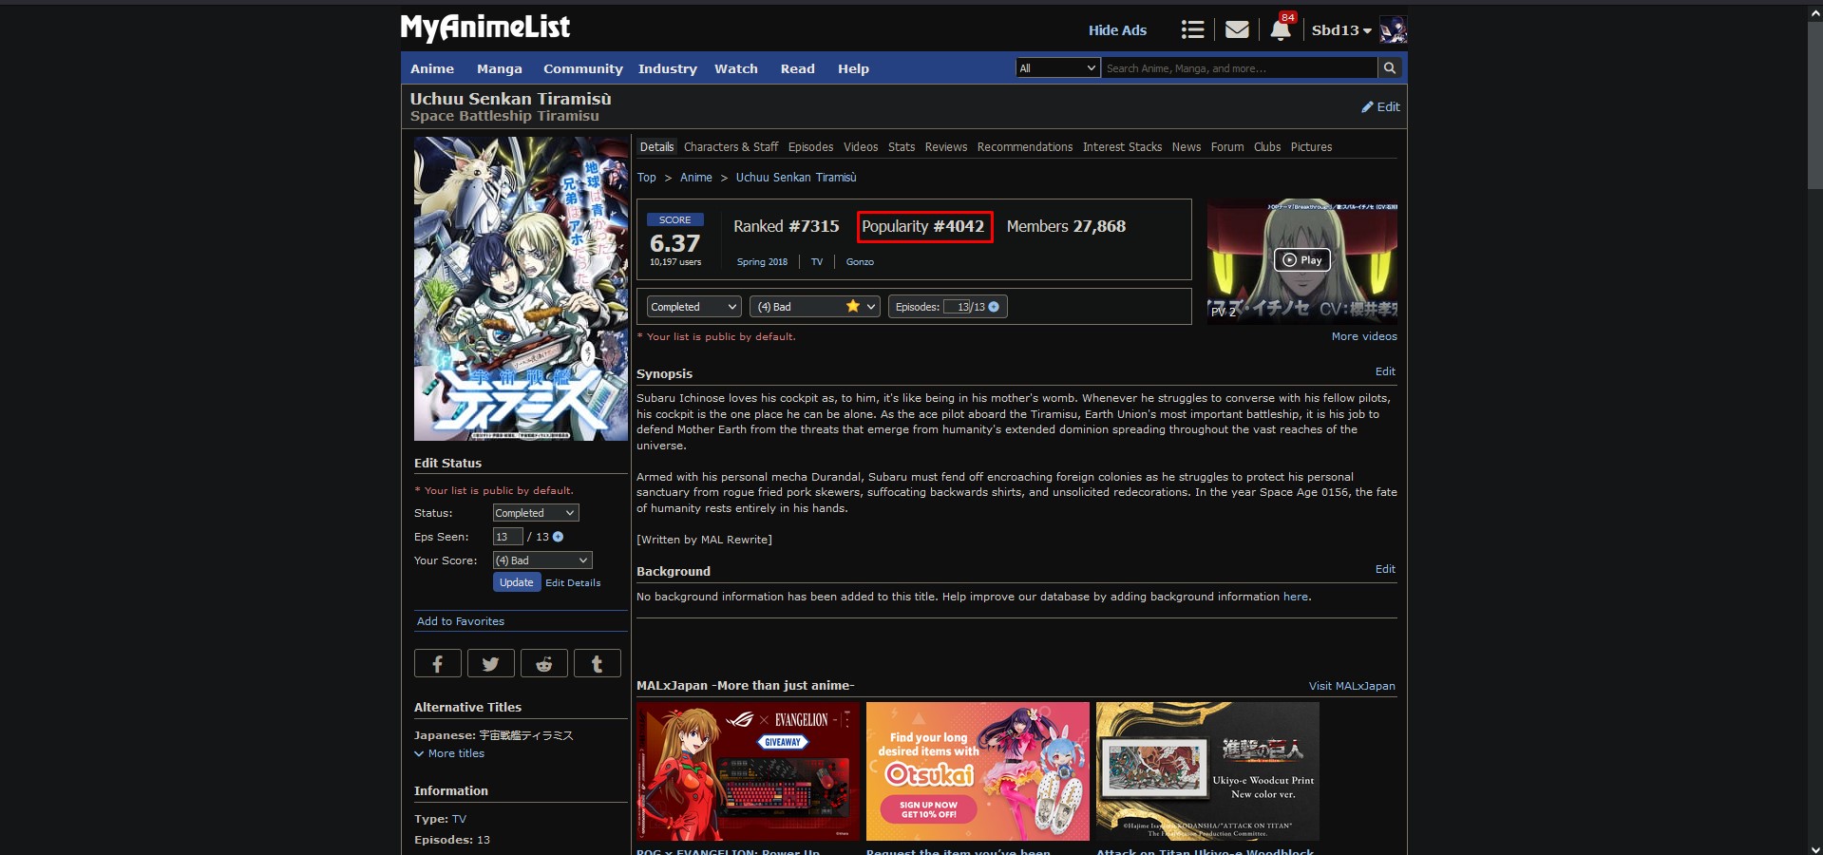Open the Status dropdown under Edit Status
This screenshot has height=855, width=1823.
coord(536,513)
